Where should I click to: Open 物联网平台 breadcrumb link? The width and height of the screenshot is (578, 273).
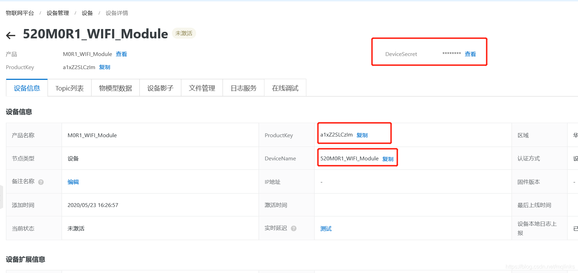(20, 13)
